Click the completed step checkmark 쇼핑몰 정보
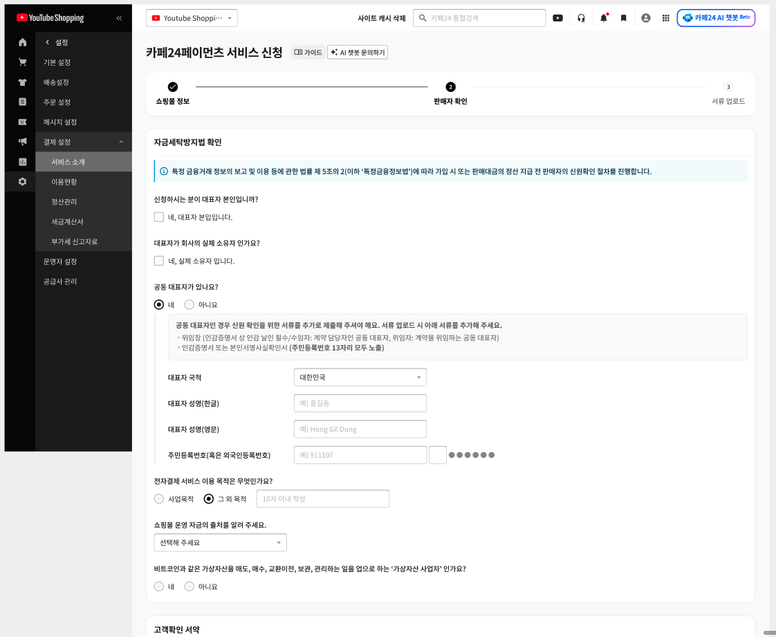 coord(173,86)
